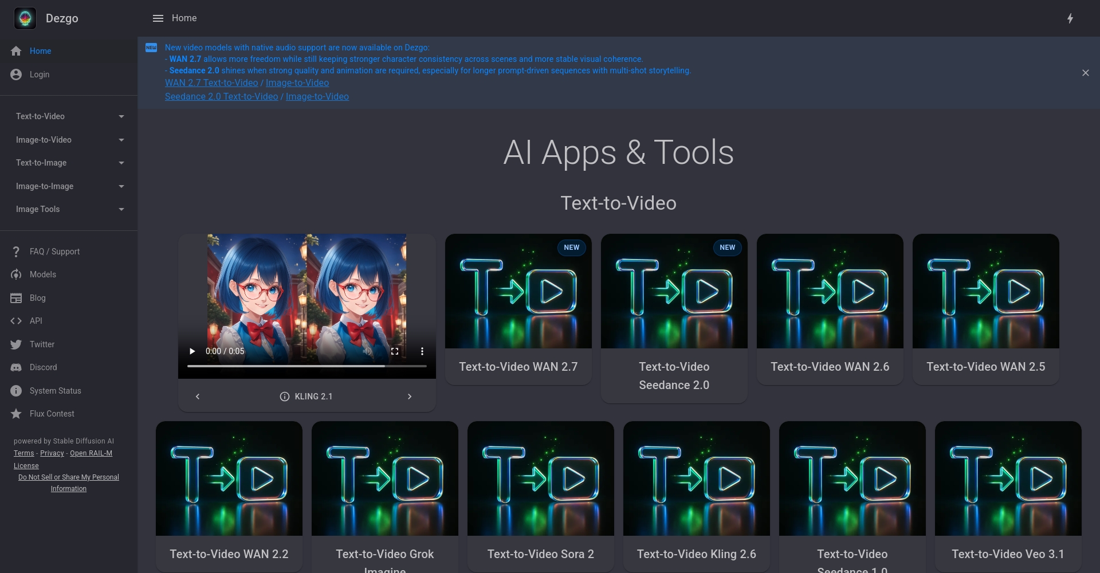Expand the Image-to-Video sidebar menu
The image size is (1100, 573).
(69, 140)
